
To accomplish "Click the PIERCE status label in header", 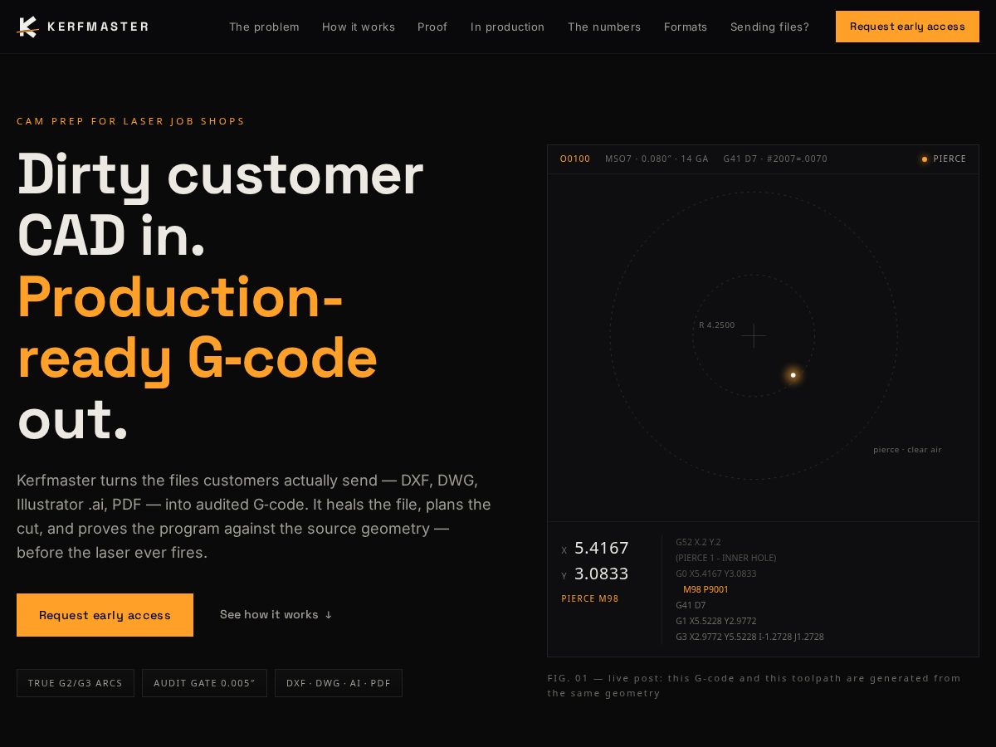I will (x=950, y=159).
